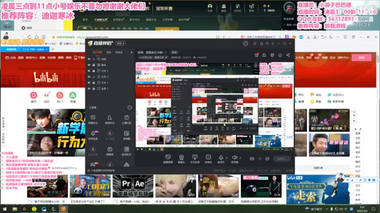
Task: Toggle visibility of 文本 2 source
Action: tap(89, 77)
